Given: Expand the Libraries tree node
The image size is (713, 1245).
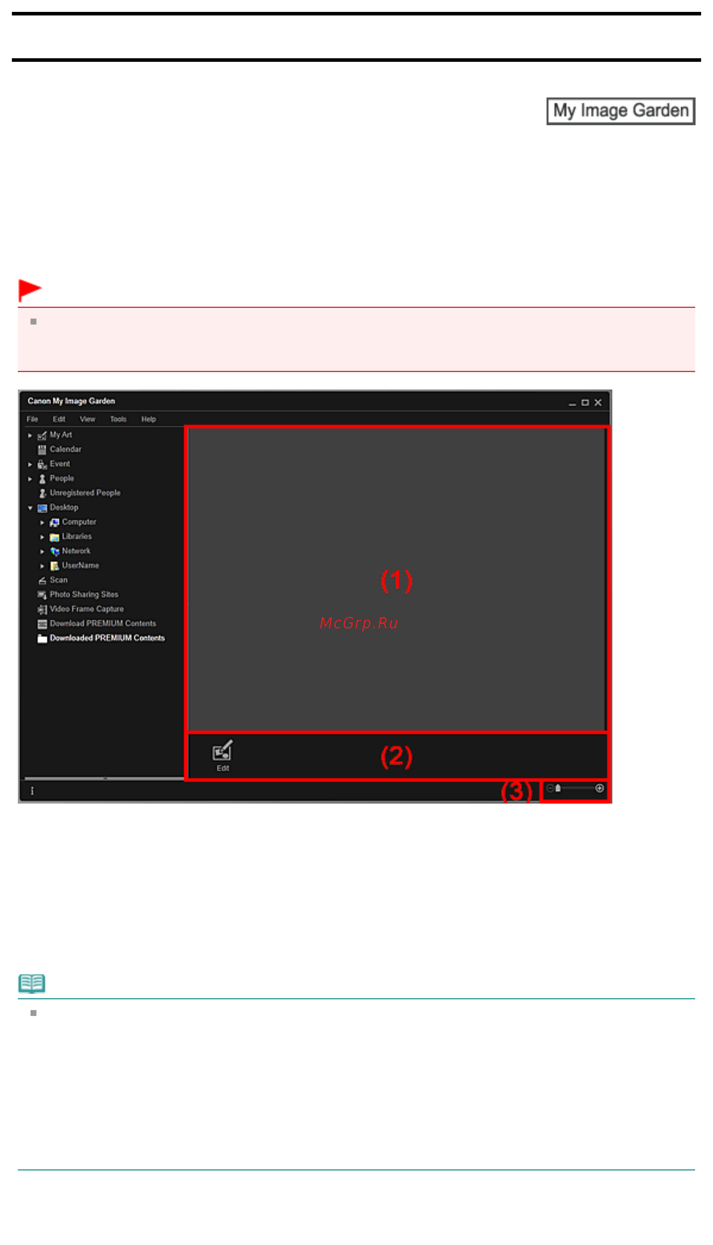Looking at the screenshot, I should pos(42,537).
